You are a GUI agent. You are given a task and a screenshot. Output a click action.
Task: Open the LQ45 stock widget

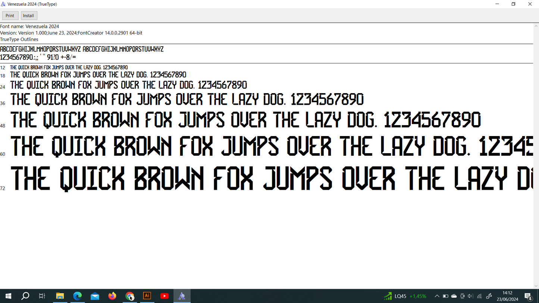(x=405, y=296)
